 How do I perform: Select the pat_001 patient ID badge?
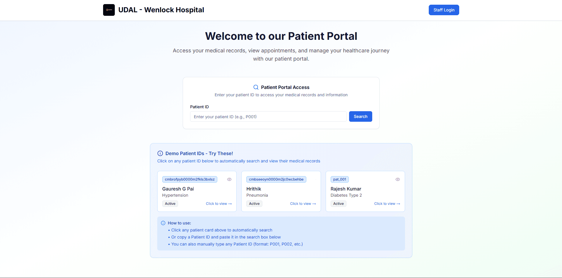340,179
